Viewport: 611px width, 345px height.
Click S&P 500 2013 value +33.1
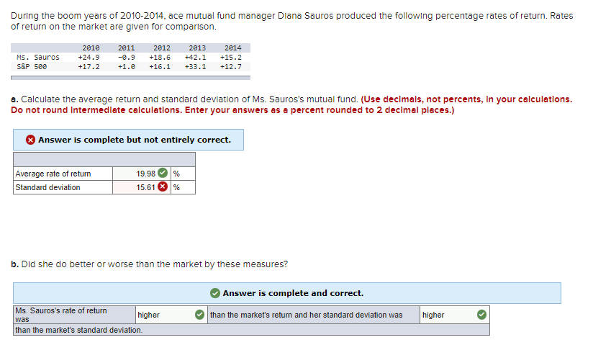pos(195,67)
